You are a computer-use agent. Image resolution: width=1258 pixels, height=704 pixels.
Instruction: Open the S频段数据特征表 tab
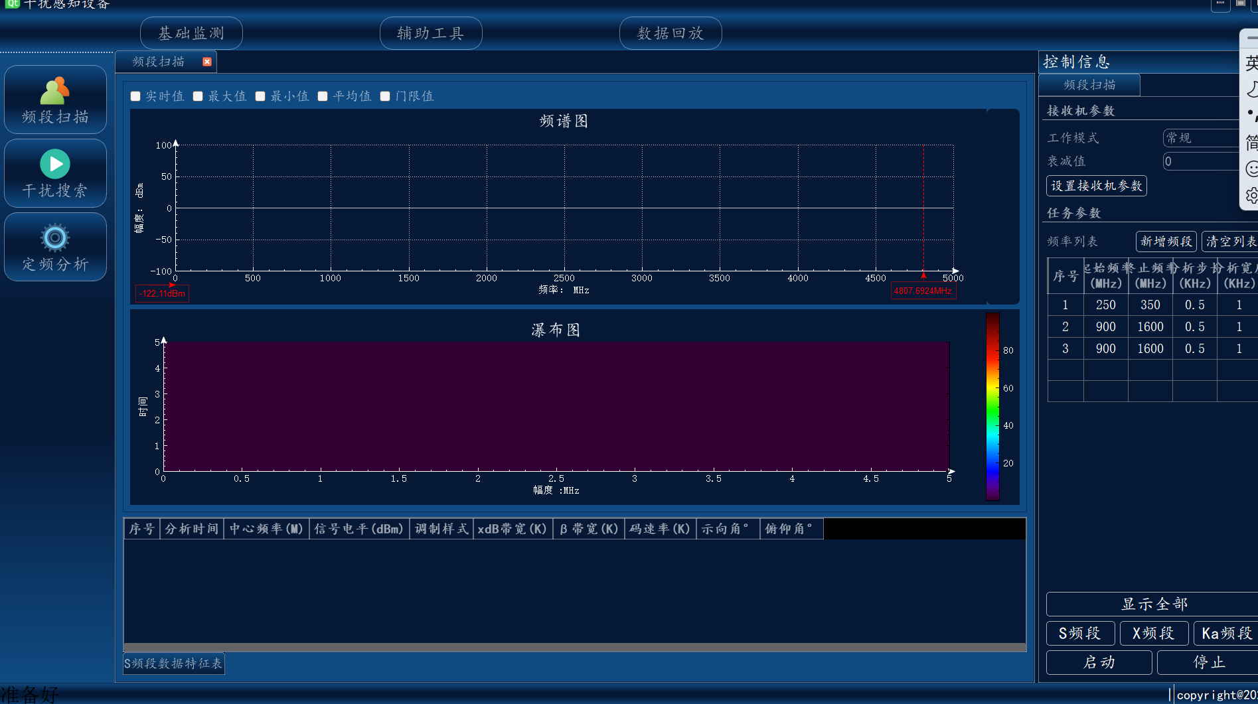pyautogui.click(x=174, y=664)
